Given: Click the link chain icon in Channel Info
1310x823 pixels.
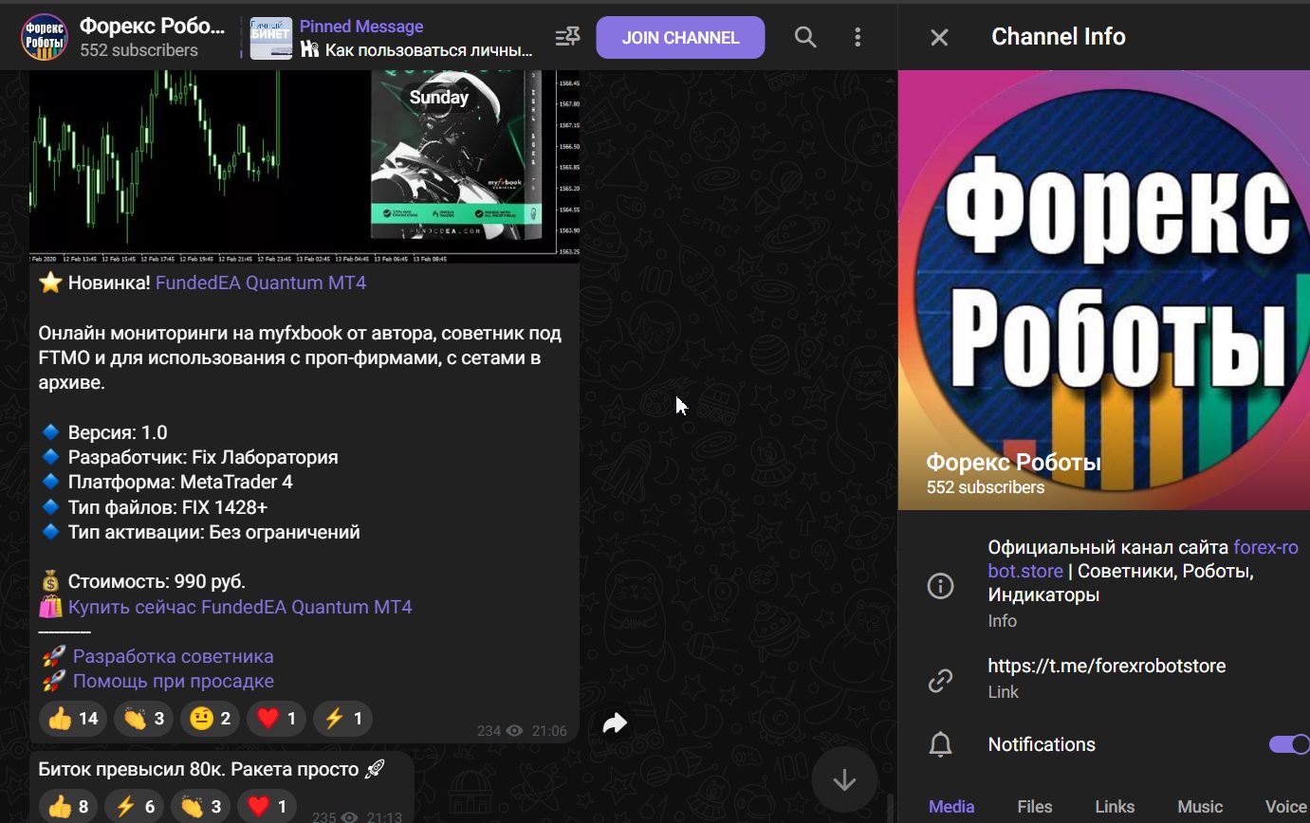Looking at the screenshot, I should tap(939, 680).
